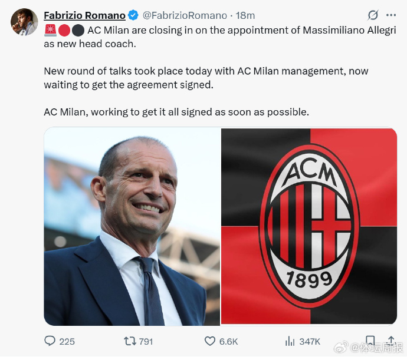407x357 pixels.
Task: Click the Fabrizio Romano display name
Action: point(84,15)
